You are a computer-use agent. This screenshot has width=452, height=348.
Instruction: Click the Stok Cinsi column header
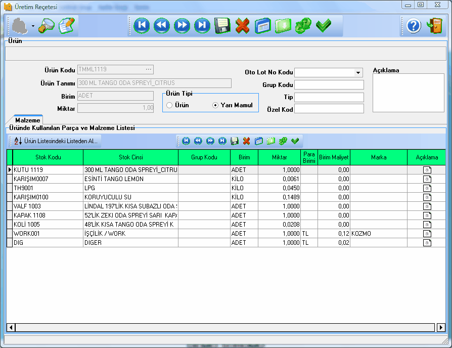pos(130,157)
